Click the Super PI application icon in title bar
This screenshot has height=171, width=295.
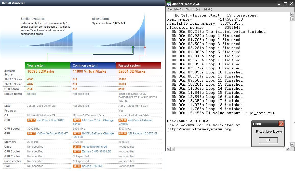(169, 4)
